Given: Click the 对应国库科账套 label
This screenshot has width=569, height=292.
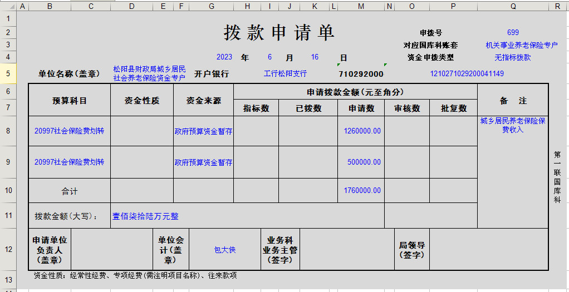Looking at the screenshot, I should 431,46.
